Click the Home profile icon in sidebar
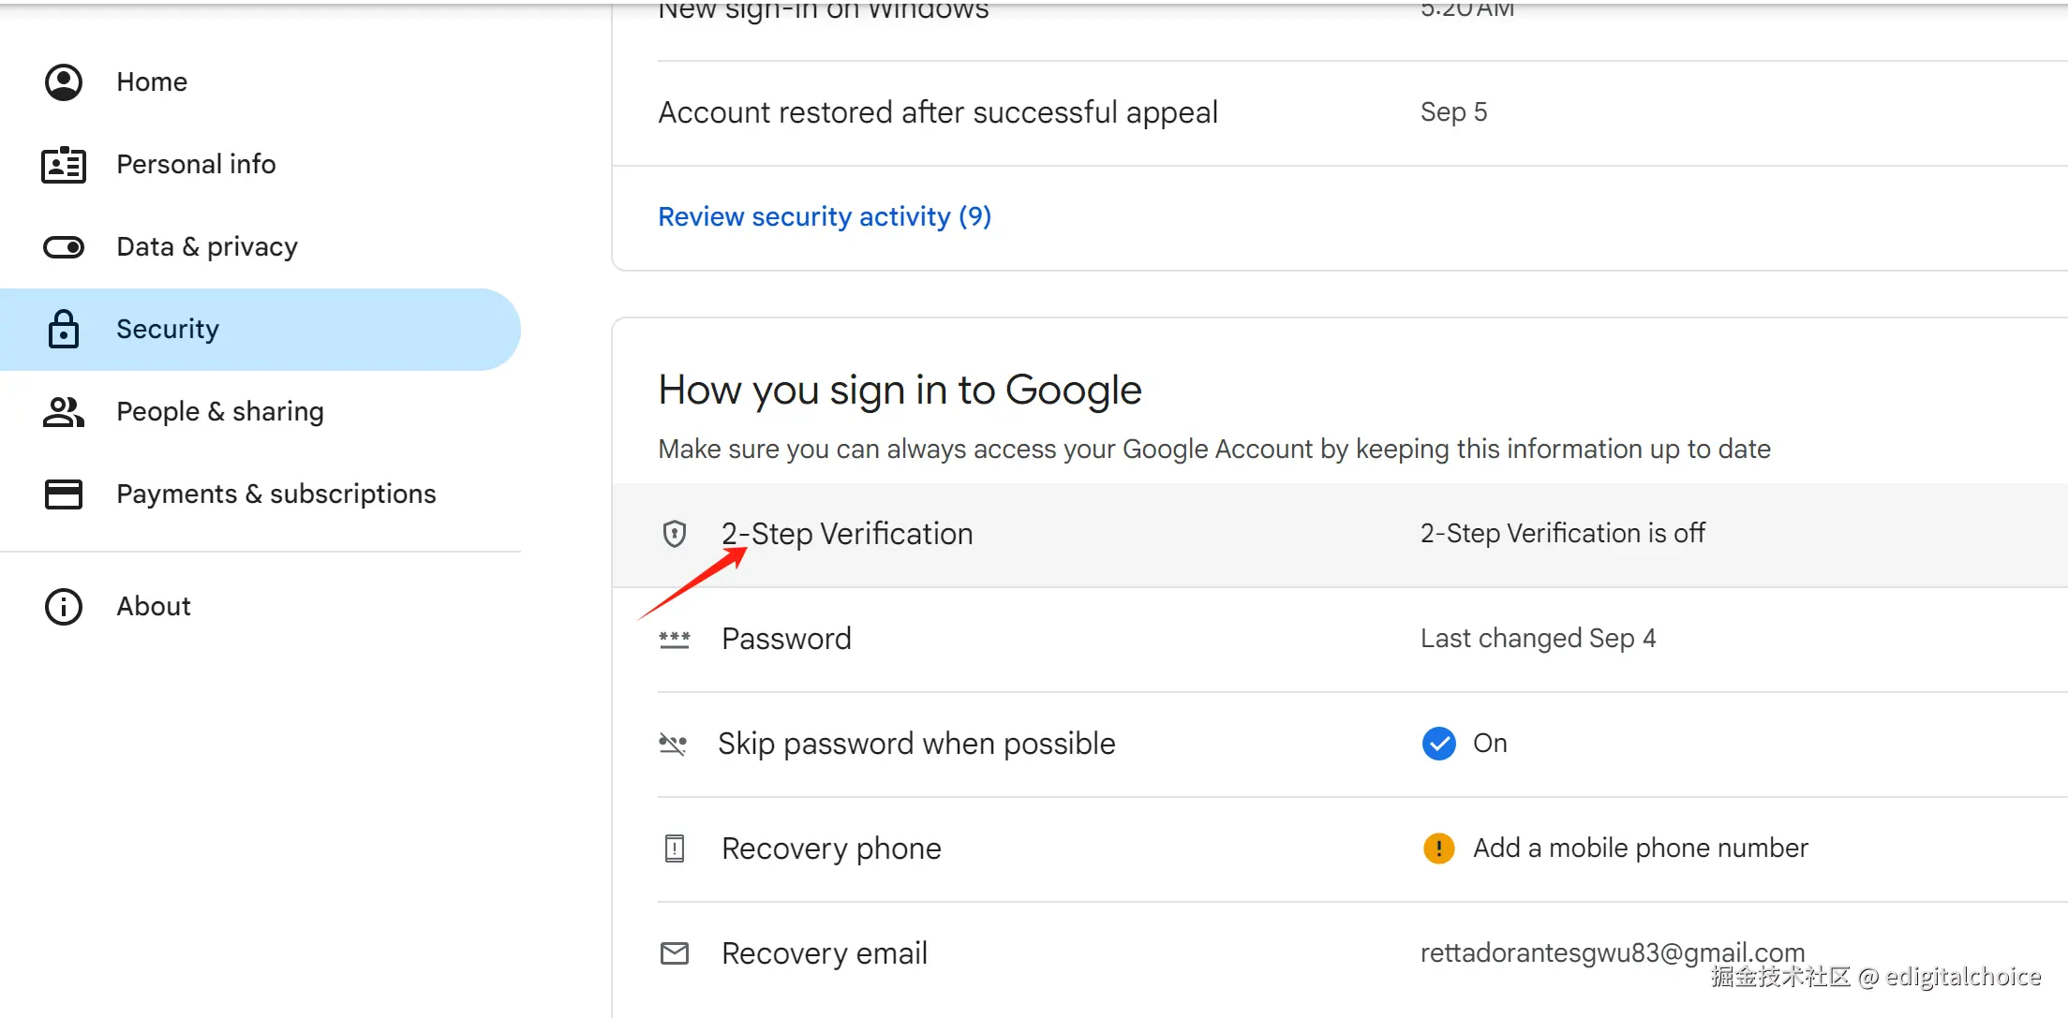 (64, 82)
